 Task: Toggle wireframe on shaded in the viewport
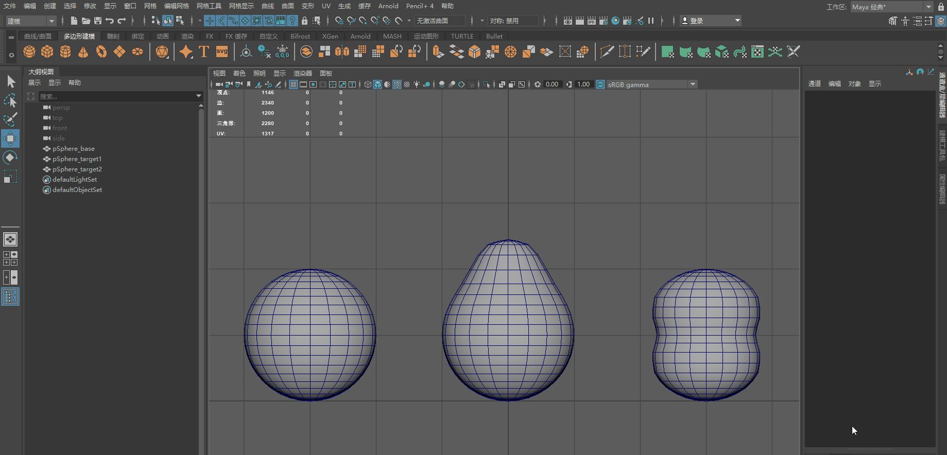coord(397,84)
